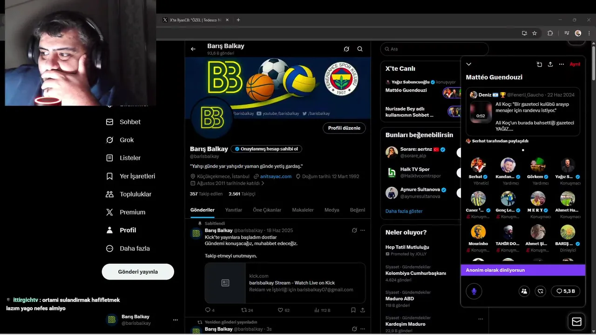Viewport: 596px width, 335px height.
Task: Open the Space participants people icon
Action: (x=524, y=291)
